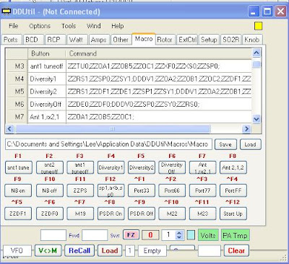Screen dimensions: 289x264
Task: Click the light blue indicator square
Action: tap(191, 235)
